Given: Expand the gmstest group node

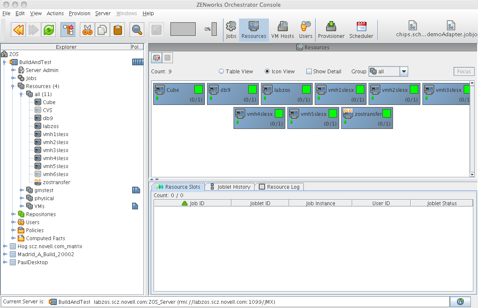Looking at the screenshot, I should click(x=21, y=190).
